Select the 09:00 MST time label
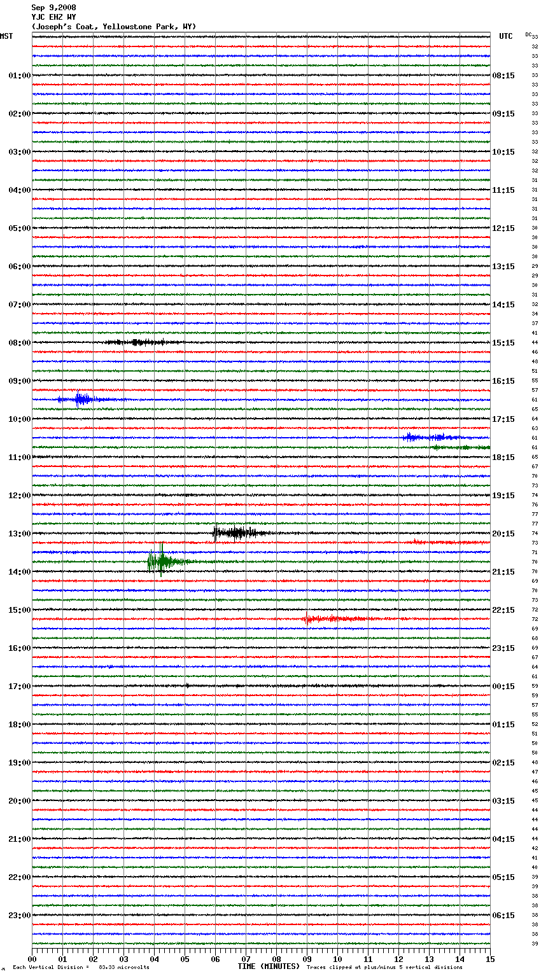 pyautogui.click(x=20, y=381)
